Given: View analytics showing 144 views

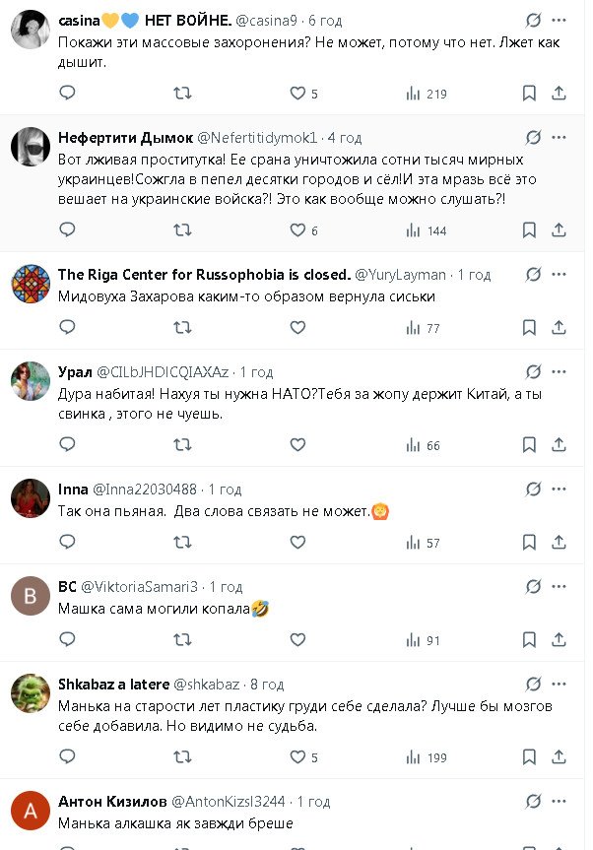Looking at the screenshot, I should tap(426, 230).
